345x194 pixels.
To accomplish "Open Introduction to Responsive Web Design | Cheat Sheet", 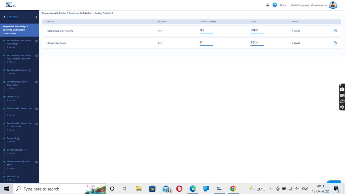I will (x=19, y=57).
